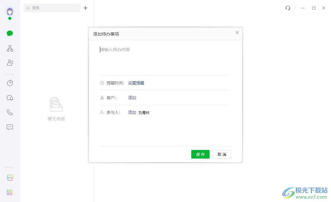The image size is (331, 202).
Task: Click the 搜索 search field
Action: (52, 8)
